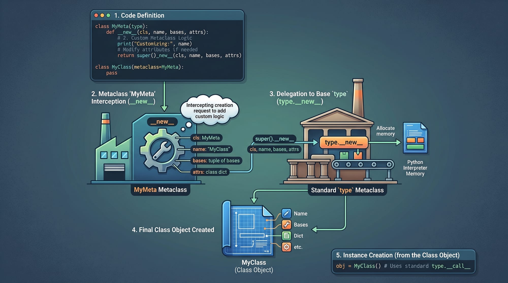This screenshot has width=508, height=283.
Task: Click the '# Modify attributes if needed' comment
Action: [x=157, y=49]
